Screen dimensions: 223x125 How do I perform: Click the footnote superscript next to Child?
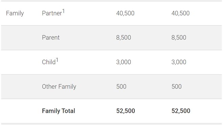pos(57,60)
